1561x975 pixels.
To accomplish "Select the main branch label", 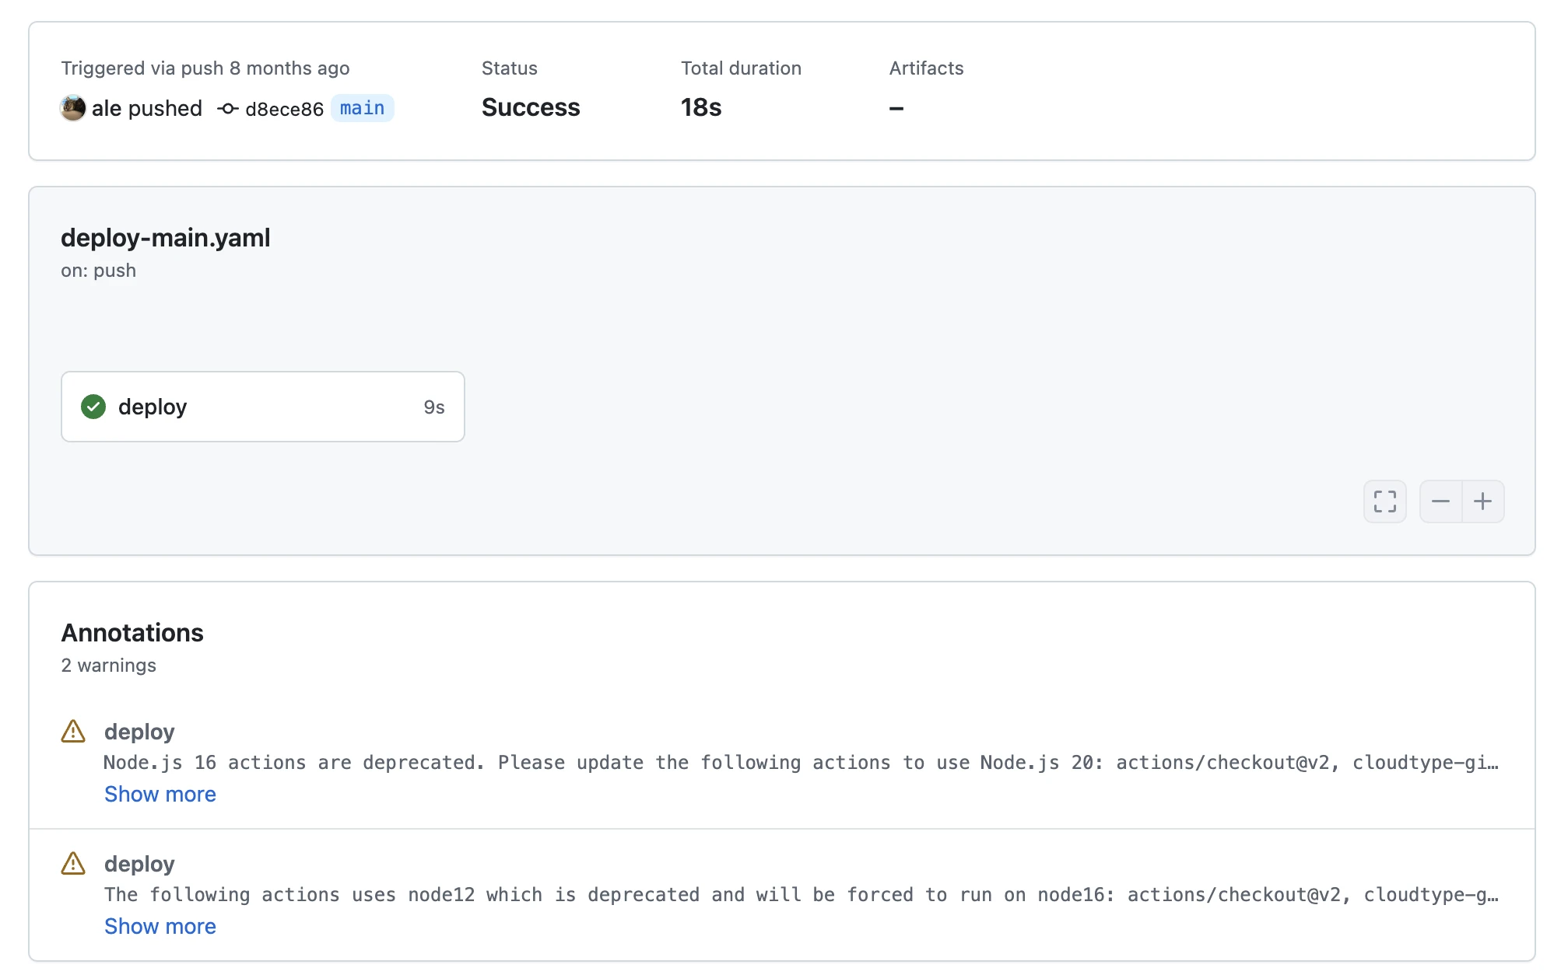I will pos(362,108).
